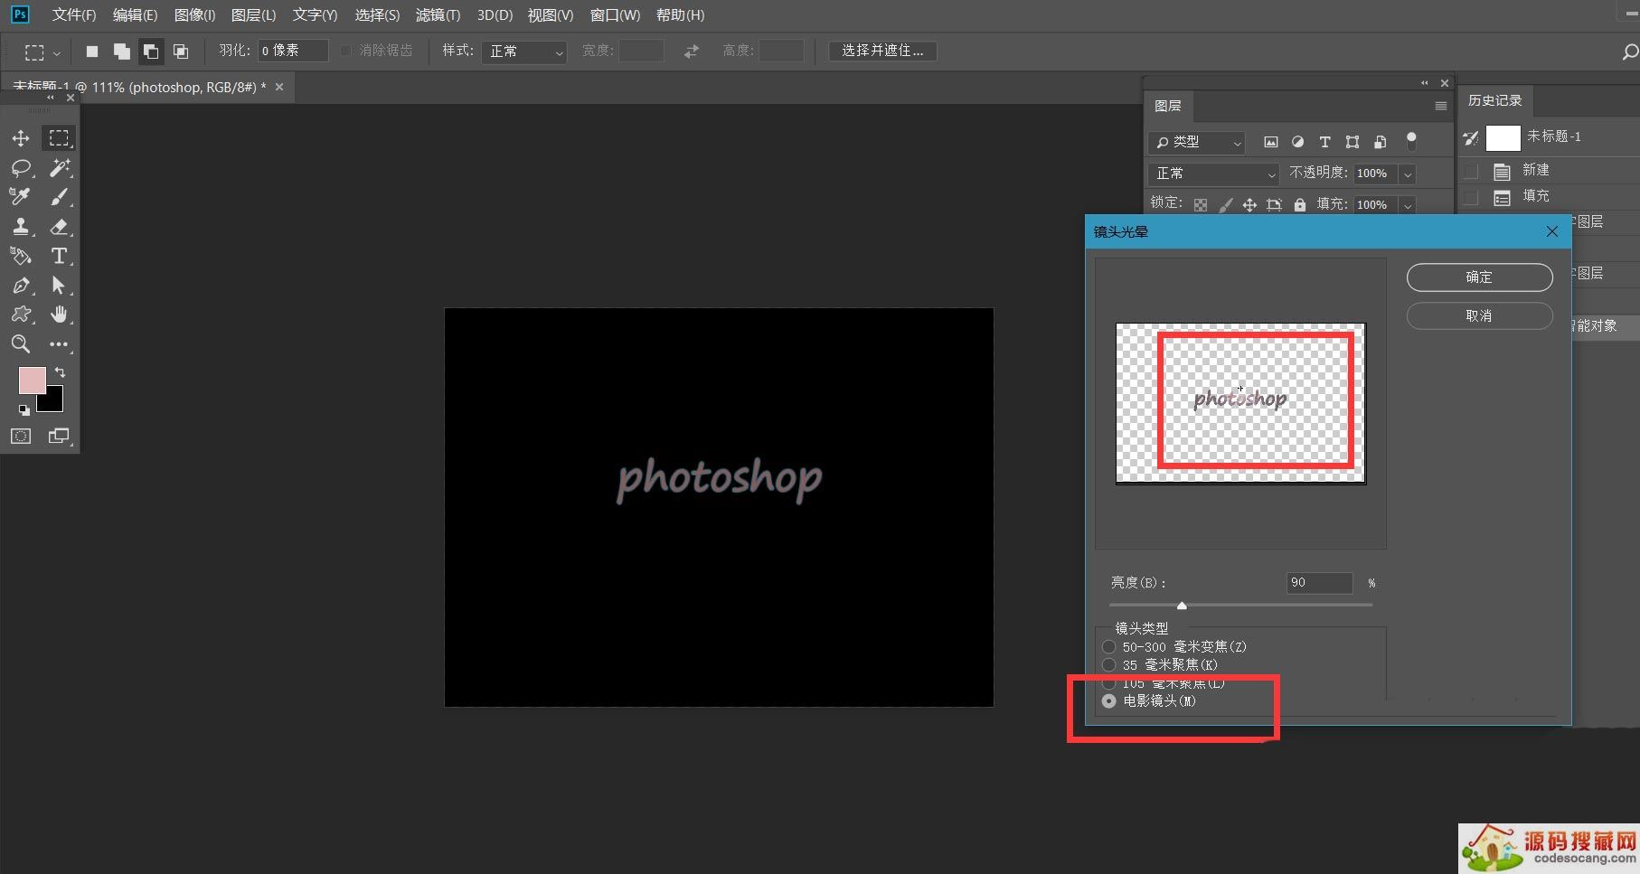Select the Paint Bucket tool

coord(21,256)
